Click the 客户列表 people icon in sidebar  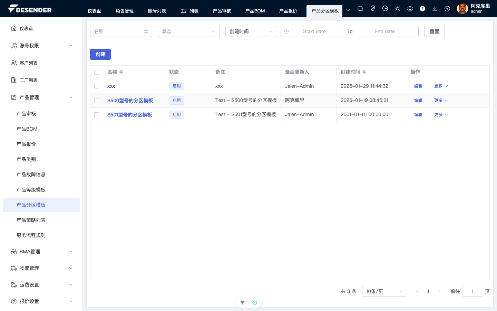coord(14,63)
